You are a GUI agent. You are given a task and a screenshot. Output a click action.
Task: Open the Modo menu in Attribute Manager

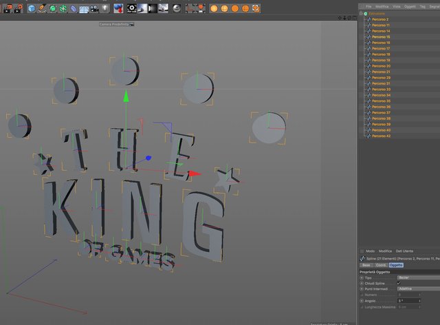(370, 251)
